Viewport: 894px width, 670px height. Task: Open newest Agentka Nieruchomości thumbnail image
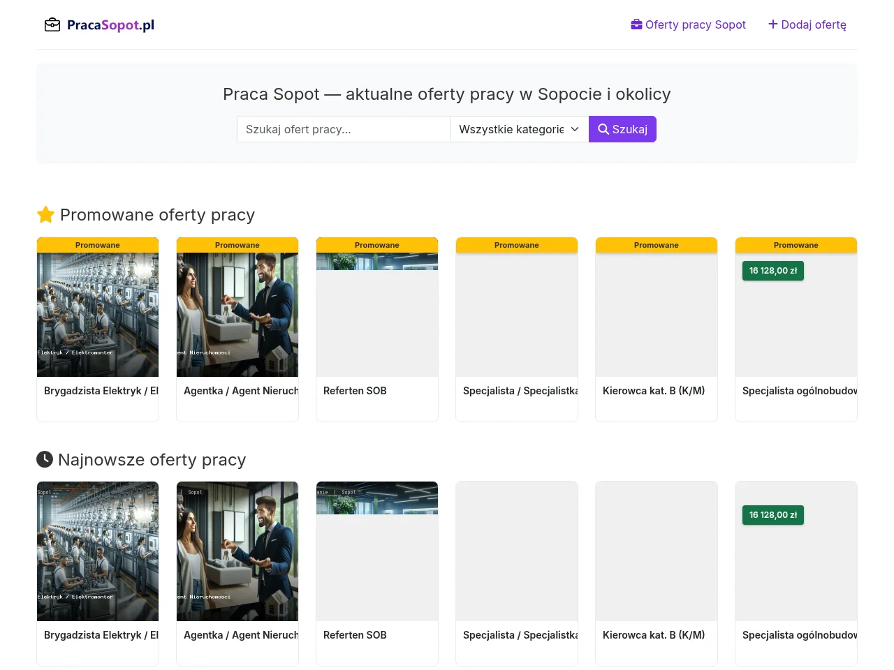(x=237, y=551)
